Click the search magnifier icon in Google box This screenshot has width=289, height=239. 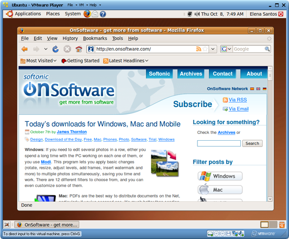[267, 49]
